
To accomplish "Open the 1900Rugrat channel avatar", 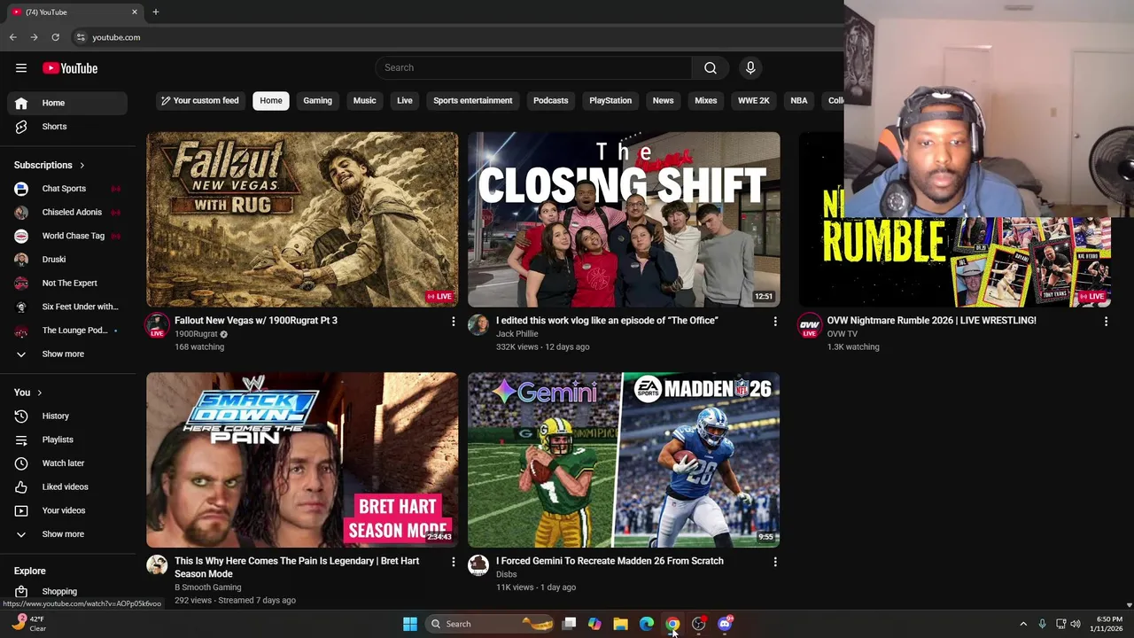I will tap(157, 325).
